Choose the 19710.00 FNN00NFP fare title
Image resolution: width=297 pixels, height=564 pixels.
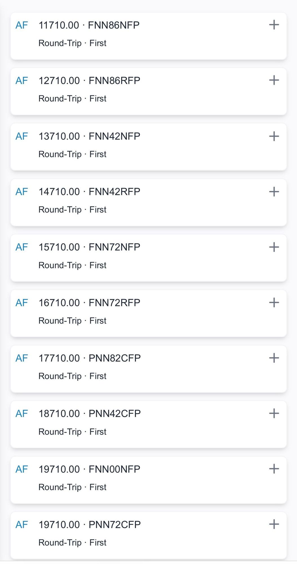click(89, 469)
